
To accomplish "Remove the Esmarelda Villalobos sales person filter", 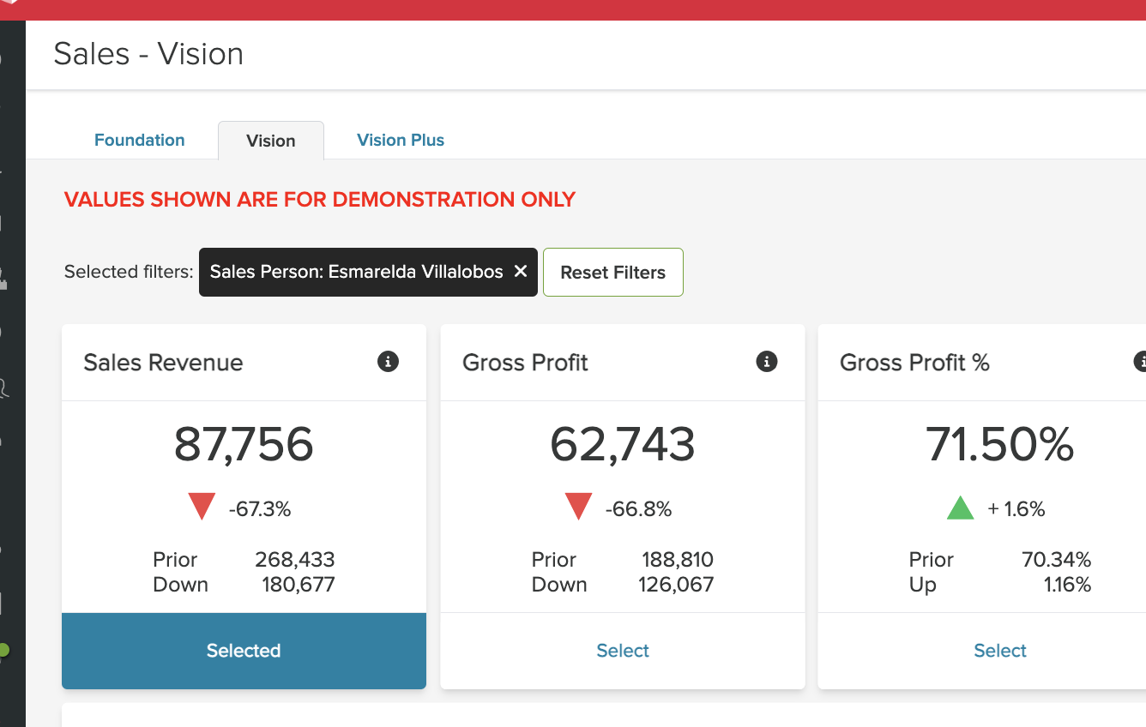I will [520, 272].
